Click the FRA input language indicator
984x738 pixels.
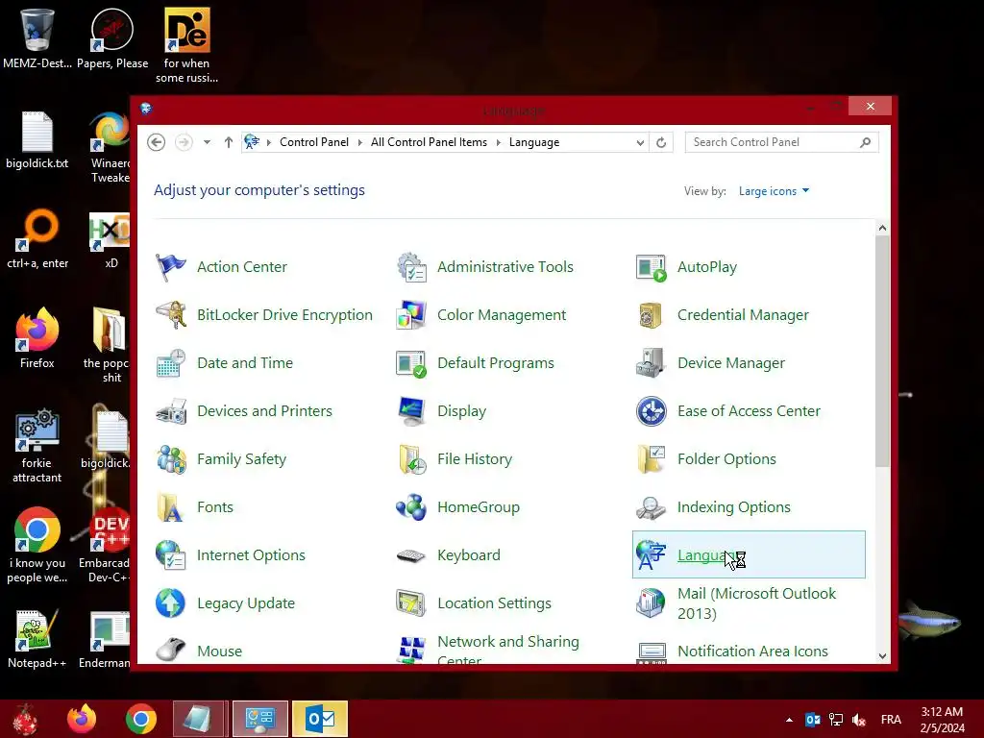tap(891, 720)
